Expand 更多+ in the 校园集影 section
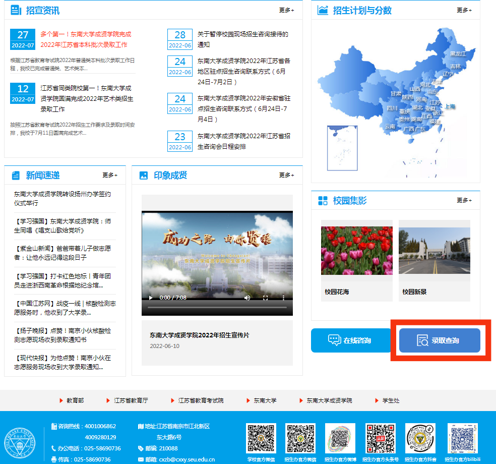The image size is (496, 464). [x=464, y=200]
